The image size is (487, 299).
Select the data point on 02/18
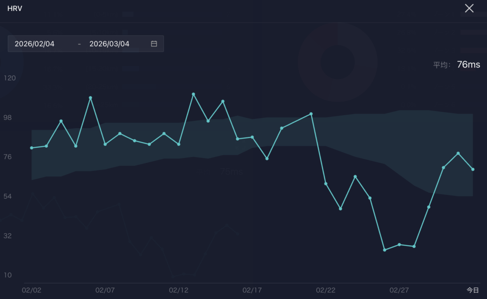coord(267,158)
